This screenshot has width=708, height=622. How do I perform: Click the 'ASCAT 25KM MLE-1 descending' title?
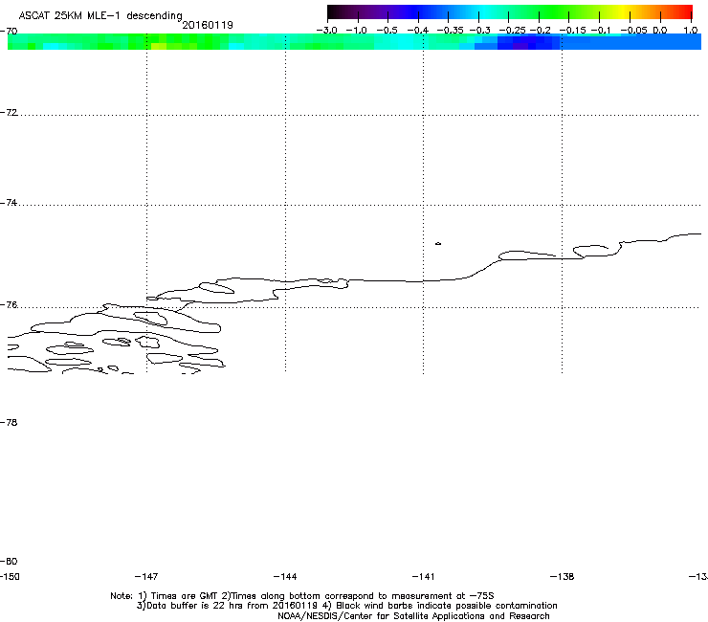(100, 16)
